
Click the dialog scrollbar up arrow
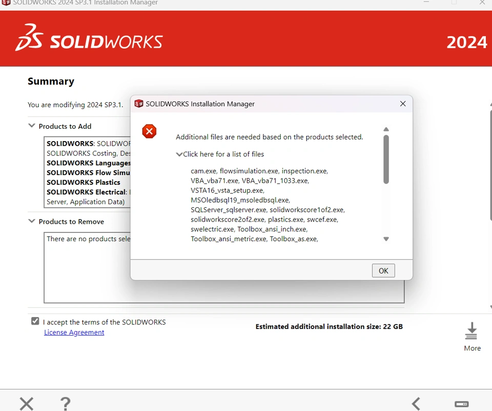click(386, 129)
